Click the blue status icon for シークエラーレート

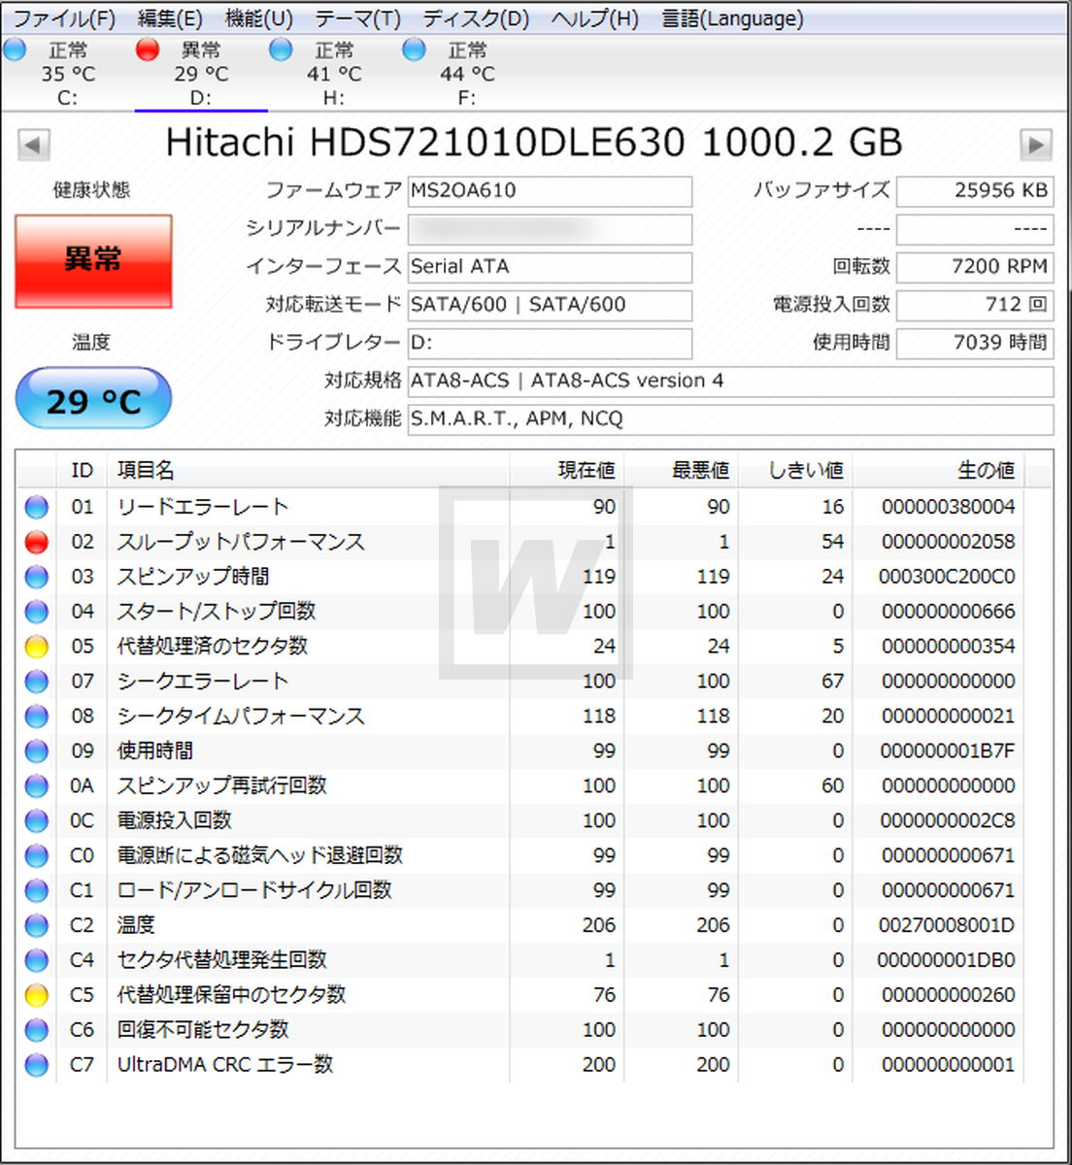[37, 682]
